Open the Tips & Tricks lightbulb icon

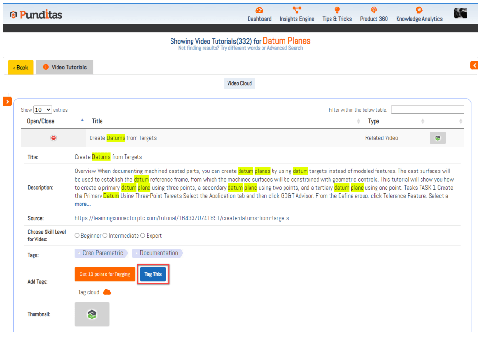tap(337, 11)
